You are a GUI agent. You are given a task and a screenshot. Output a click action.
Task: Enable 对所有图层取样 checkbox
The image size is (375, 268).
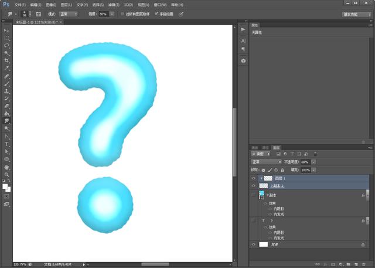[122, 14]
